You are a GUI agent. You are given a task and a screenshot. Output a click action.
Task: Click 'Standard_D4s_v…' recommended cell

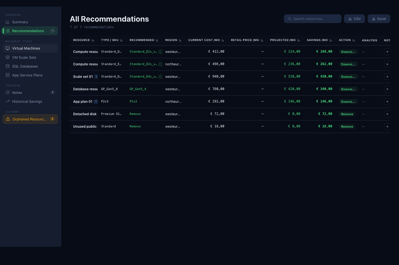coord(143,77)
